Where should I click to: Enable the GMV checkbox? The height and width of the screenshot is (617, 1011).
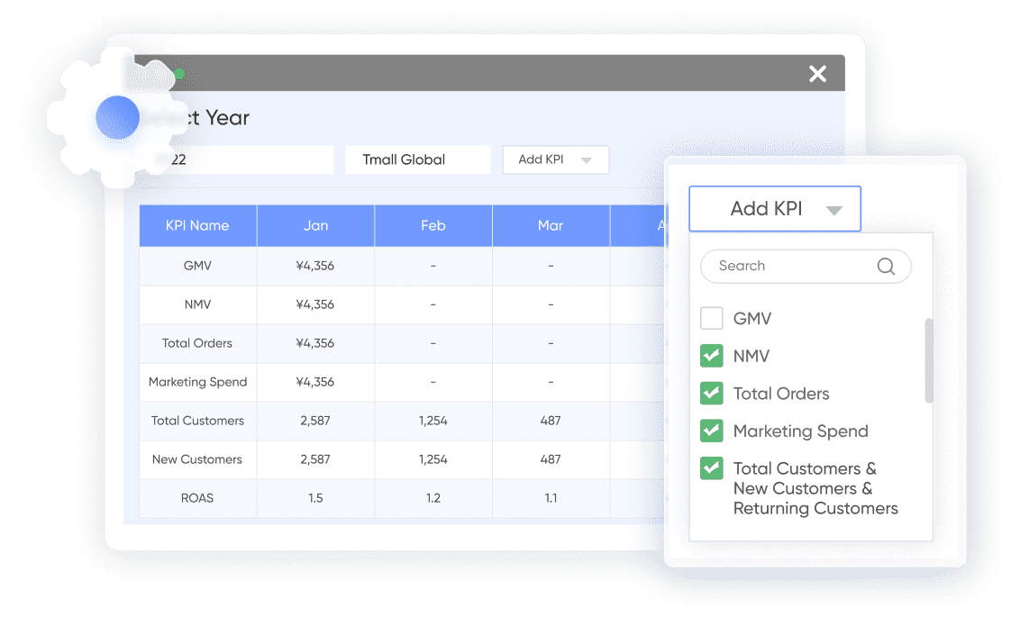[x=712, y=318]
